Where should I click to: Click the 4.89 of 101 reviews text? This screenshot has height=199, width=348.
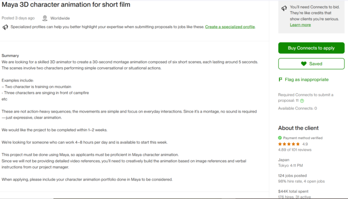pyautogui.click(x=294, y=150)
